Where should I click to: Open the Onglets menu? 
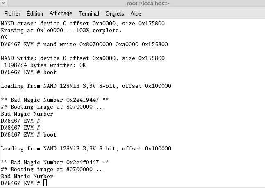[114, 13]
